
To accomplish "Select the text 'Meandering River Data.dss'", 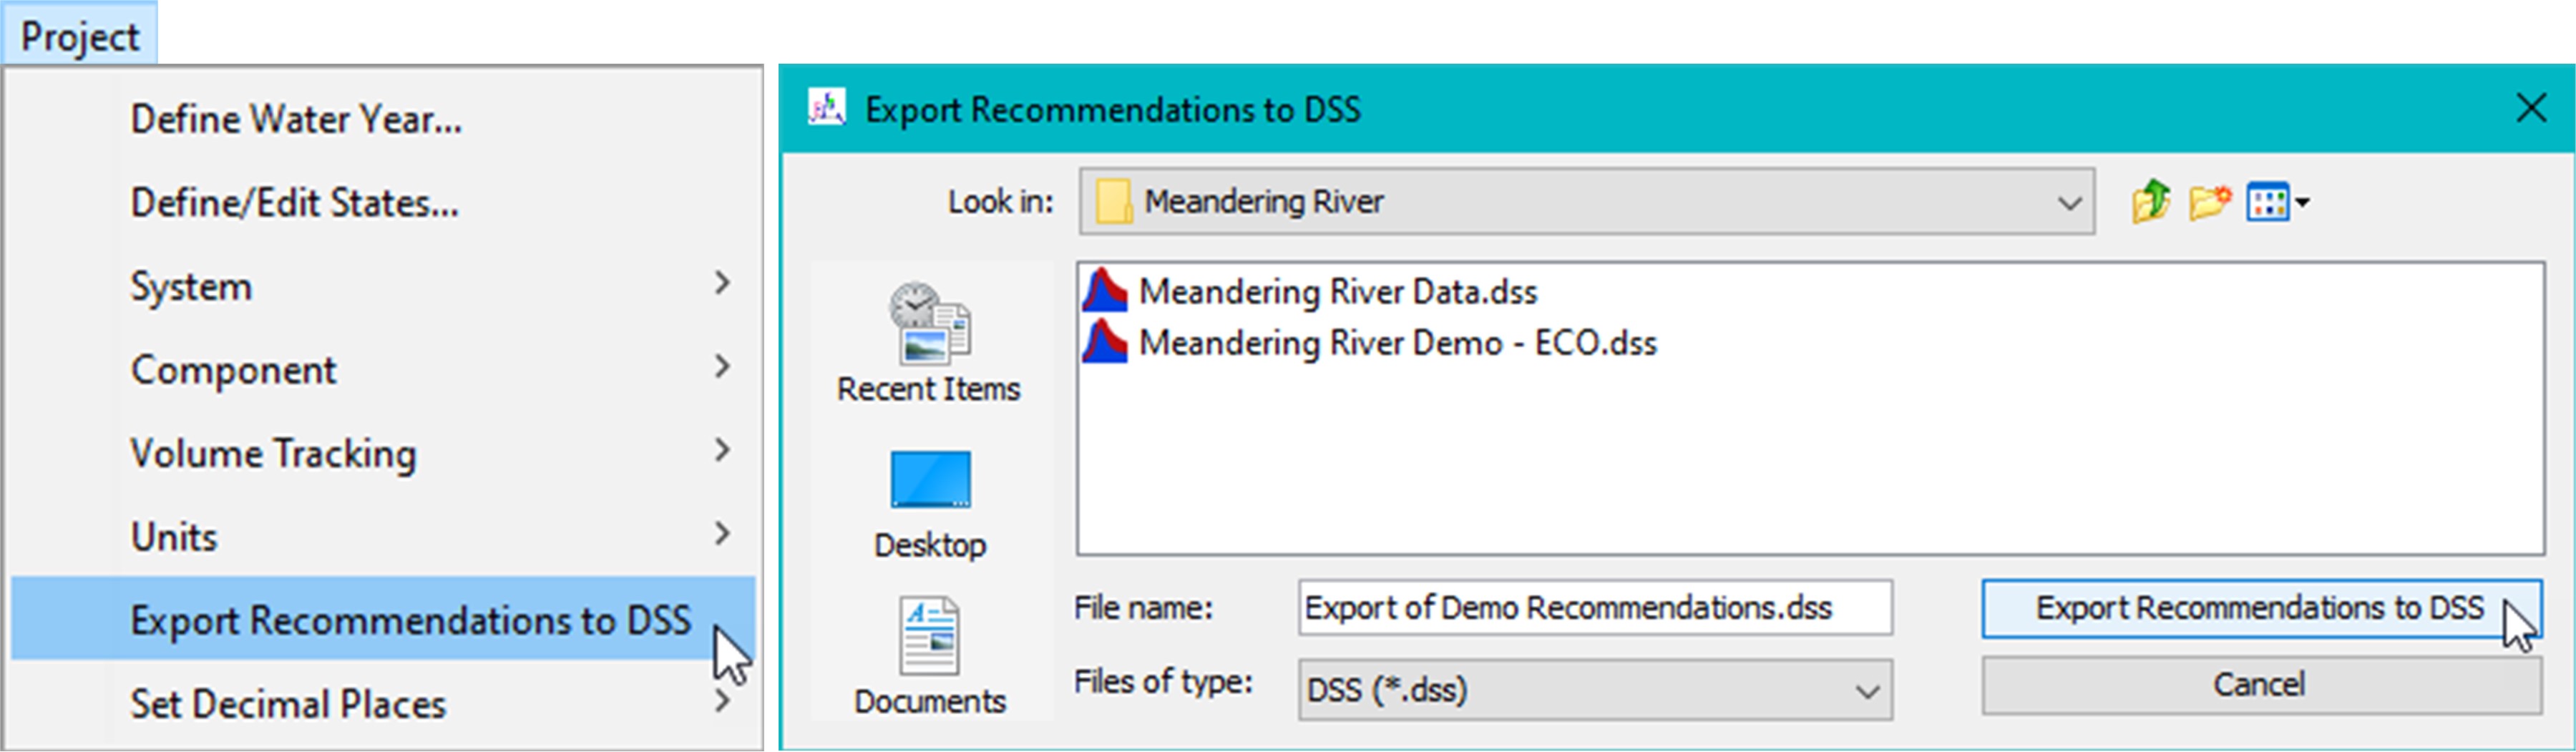I will tap(1338, 292).
